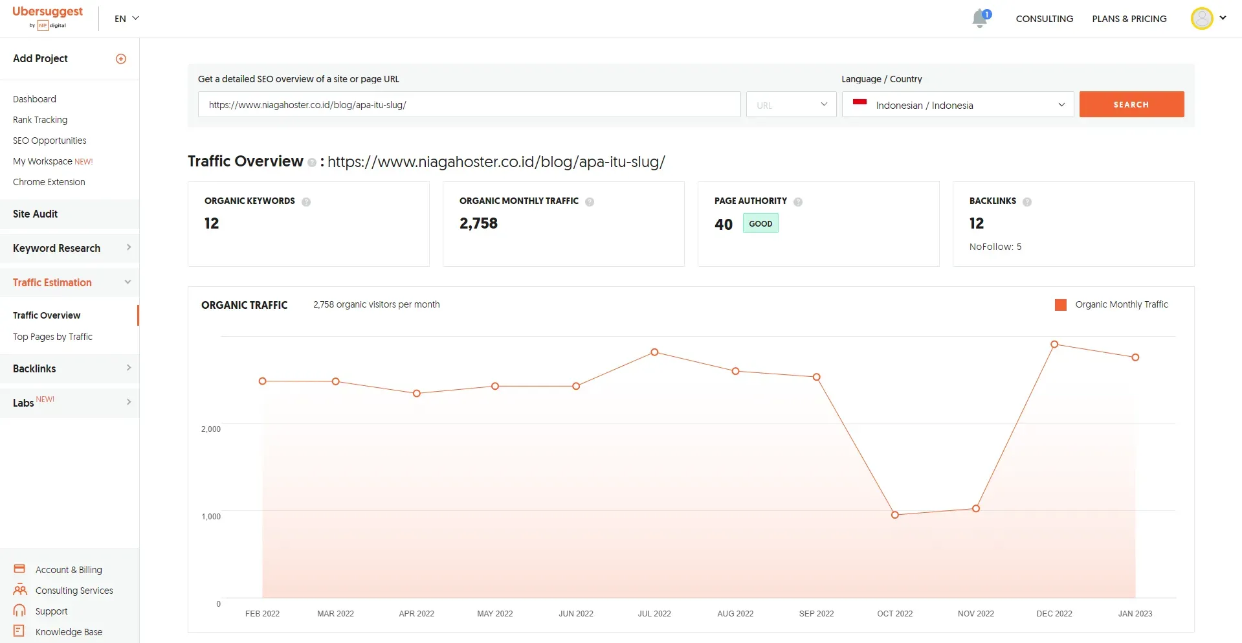1242x643 pixels.
Task: Click the Backlinks info help icon
Action: pyautogui.click(x=1027, y=202)
